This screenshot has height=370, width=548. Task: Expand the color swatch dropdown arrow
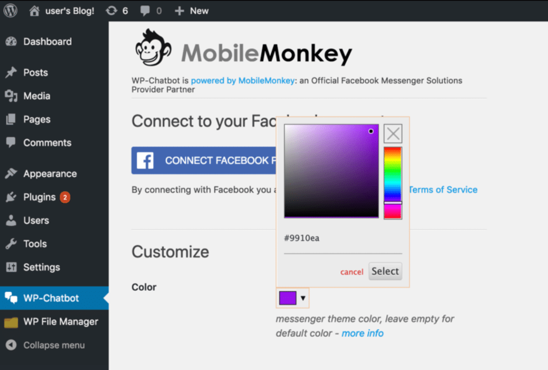303,298
